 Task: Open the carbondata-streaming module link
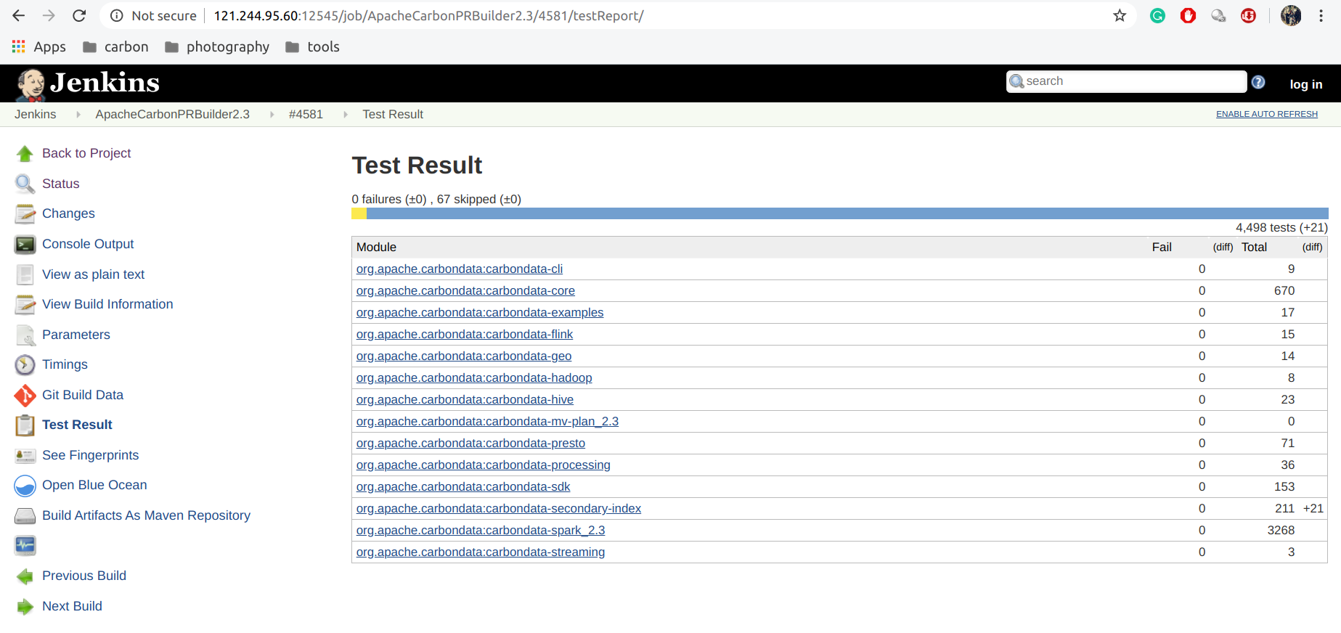(481, 552)
